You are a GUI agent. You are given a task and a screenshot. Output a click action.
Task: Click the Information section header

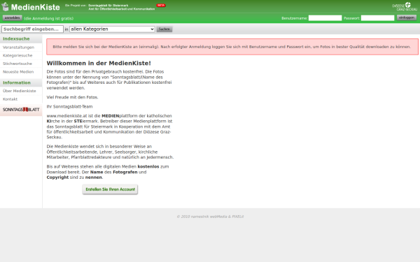pos(21,82)
